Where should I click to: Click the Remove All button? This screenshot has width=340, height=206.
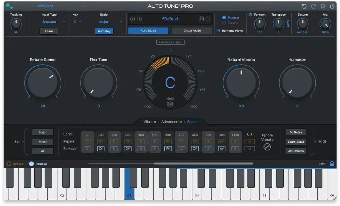(x=250, y=149)
